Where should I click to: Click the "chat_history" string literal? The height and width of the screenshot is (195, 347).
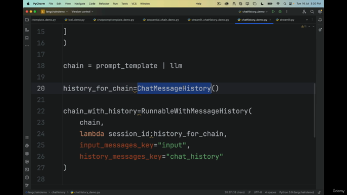(x=195, y=157)
